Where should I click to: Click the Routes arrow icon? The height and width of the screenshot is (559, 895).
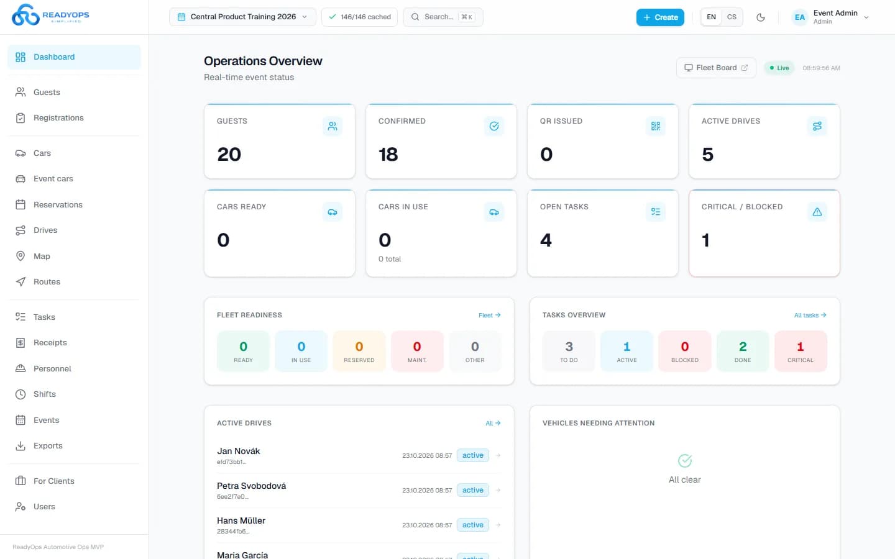coord(21,282)
